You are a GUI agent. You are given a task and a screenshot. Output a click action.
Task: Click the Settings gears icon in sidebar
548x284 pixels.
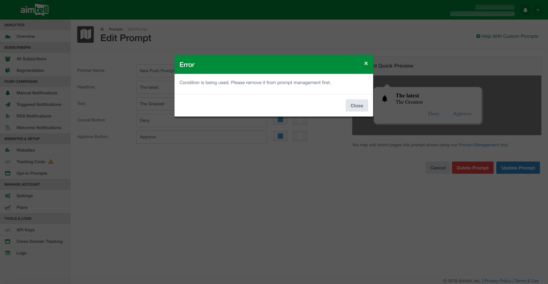pos(8,196)
